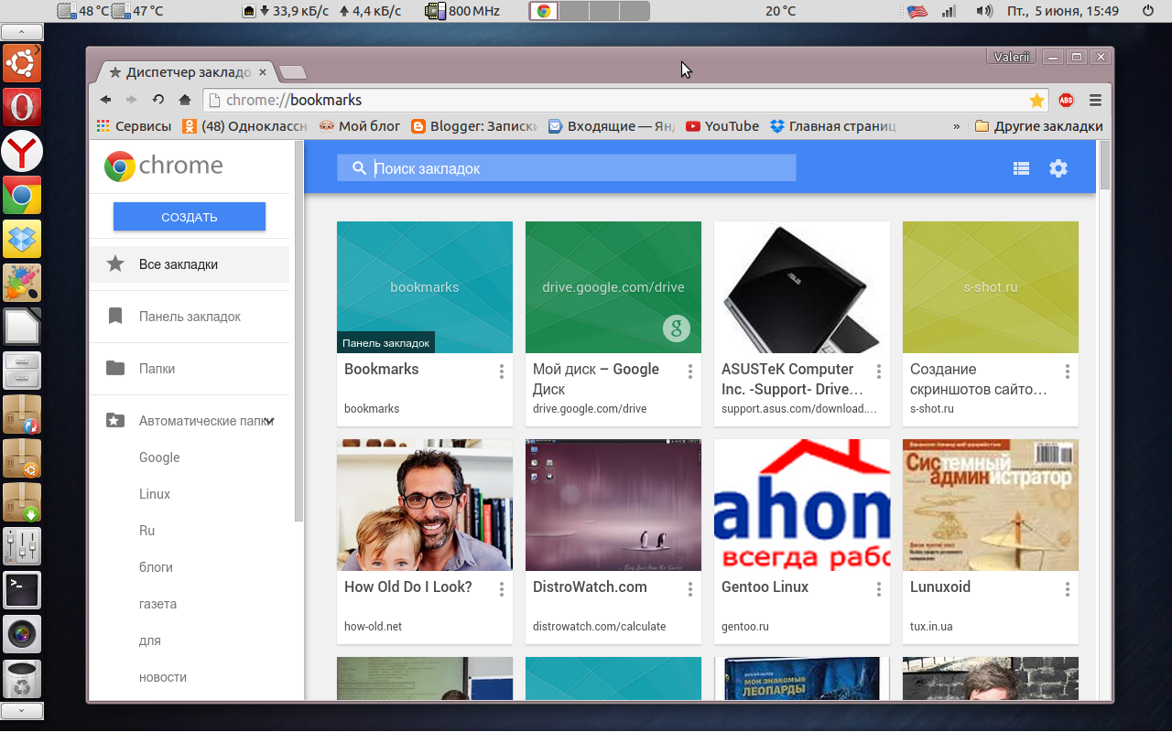Select Папки in sidebar
This screenshot has height=732, width=1172.
(x=190, y=369)
